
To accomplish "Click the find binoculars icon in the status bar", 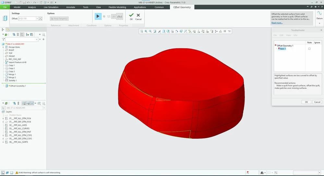I will pos(262,173).
